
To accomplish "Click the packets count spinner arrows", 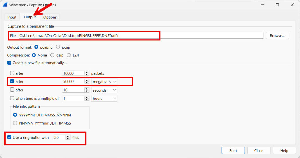I will point(87,73).
